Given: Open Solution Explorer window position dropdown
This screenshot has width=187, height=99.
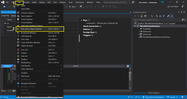Looking at the screenshot, I should 179,12.
